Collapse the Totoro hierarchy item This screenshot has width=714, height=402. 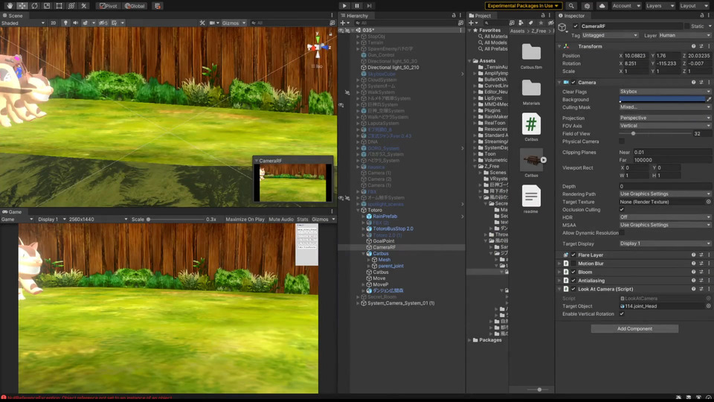[x=358, y=210]
